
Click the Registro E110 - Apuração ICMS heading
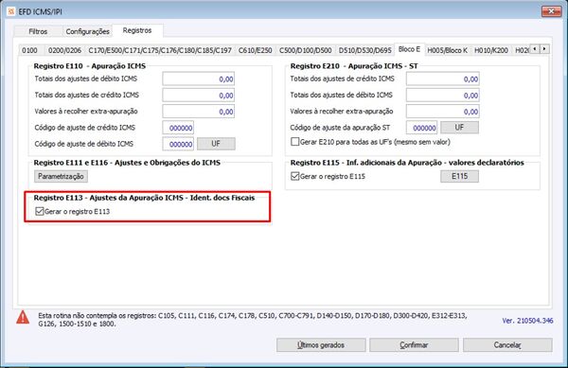(x=90, y=66)
